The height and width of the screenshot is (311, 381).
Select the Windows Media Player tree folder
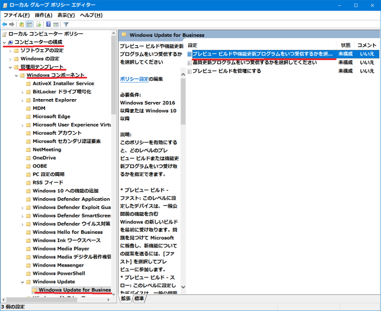(x=61, y=249)
